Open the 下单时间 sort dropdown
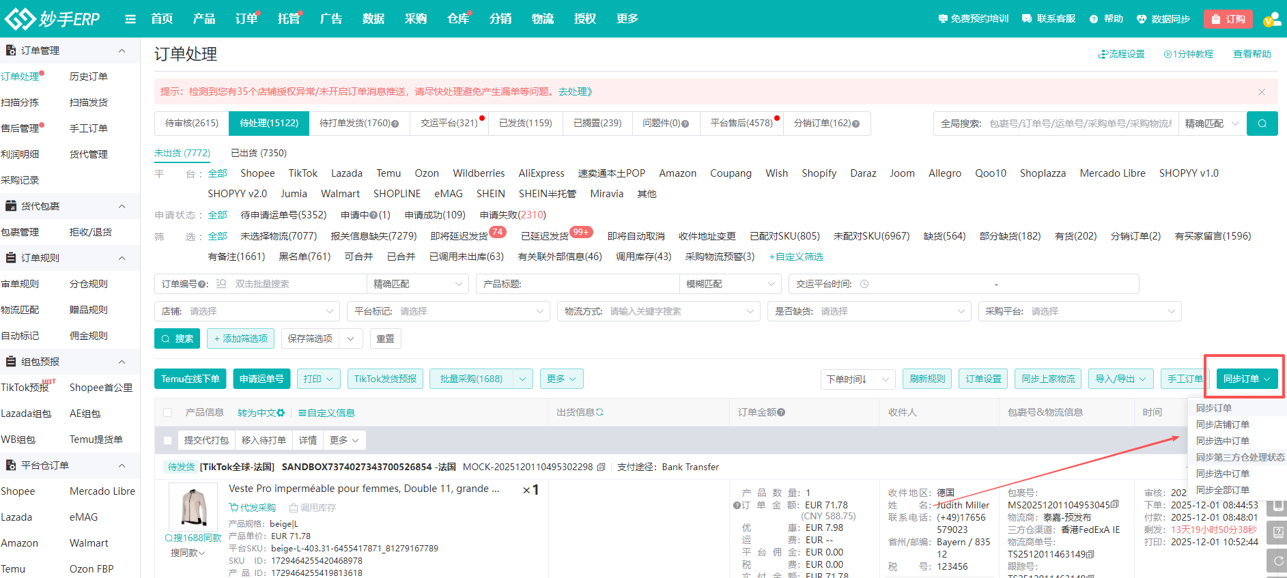Image resolution: width=1287 pixels, height=578 pixels. click(x=858, y=379)
